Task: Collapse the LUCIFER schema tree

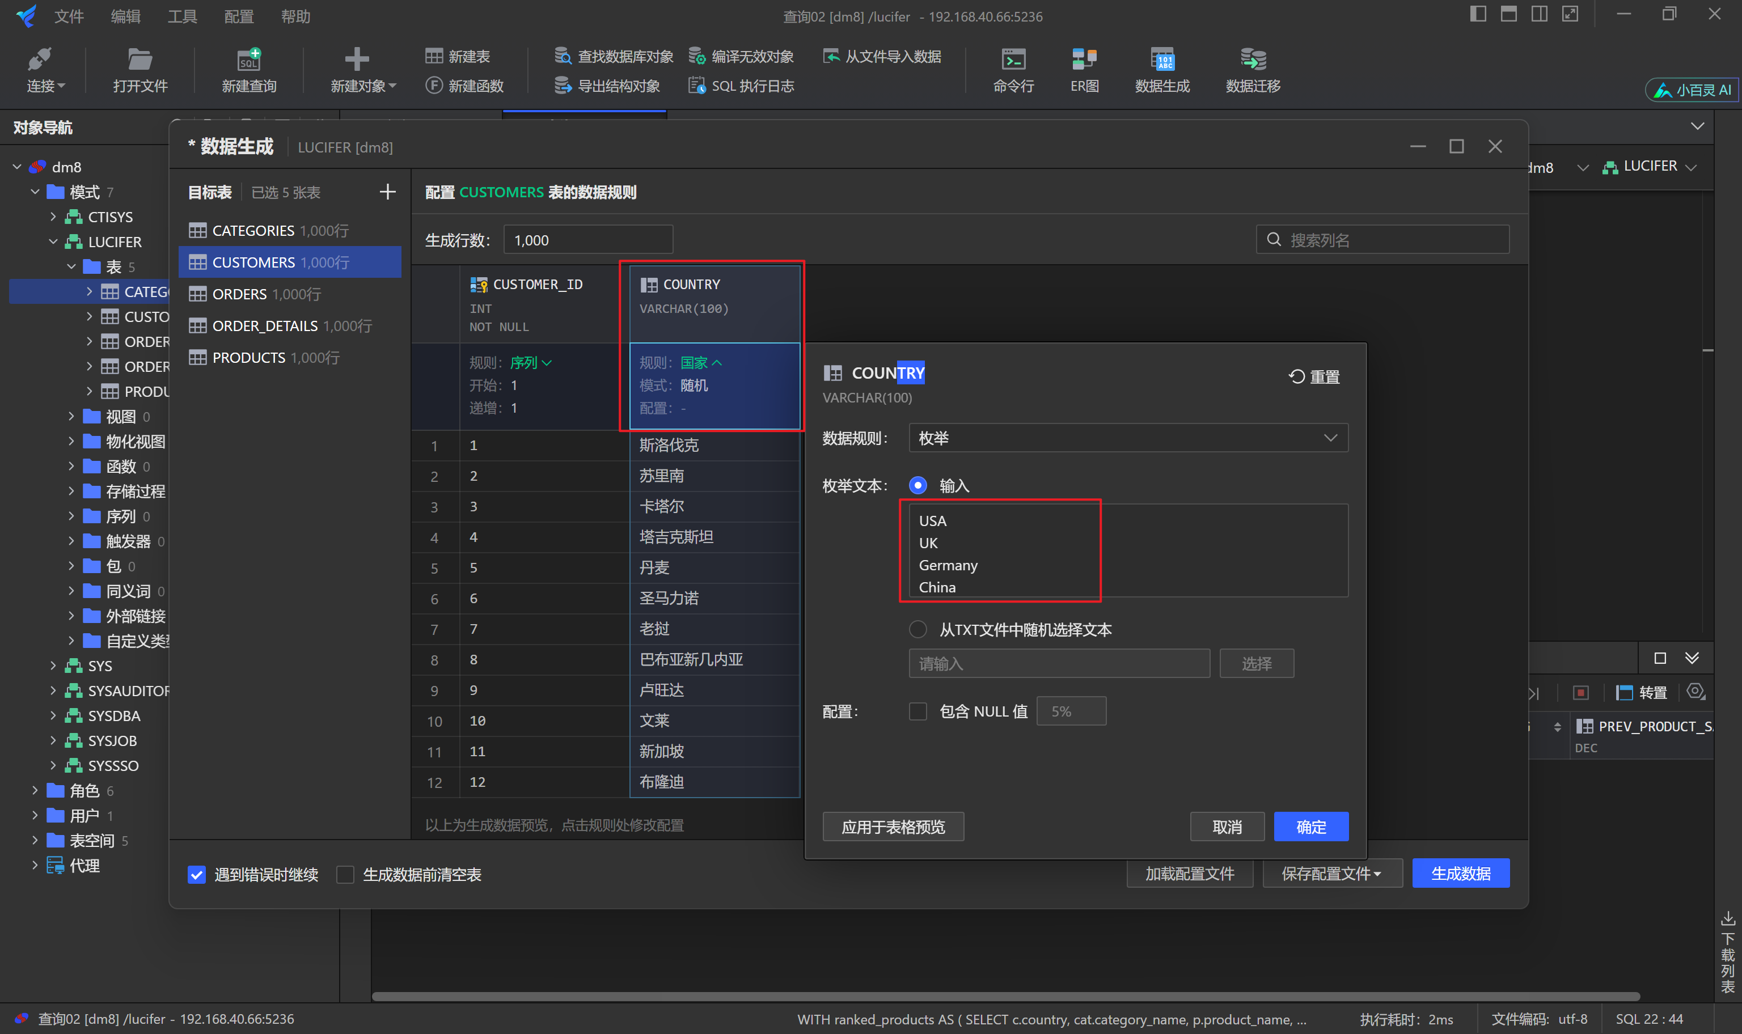Action: point(53,242)
